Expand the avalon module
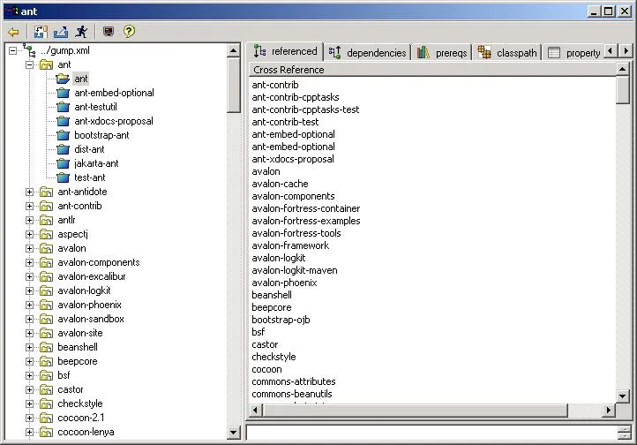637x445 pixels. [29, 248]
